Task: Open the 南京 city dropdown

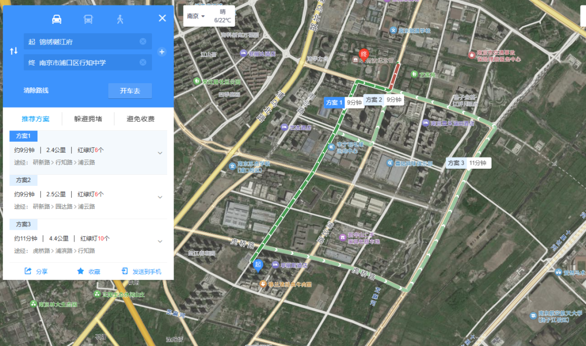Action: pyautogui.click(x=196, y=16)
